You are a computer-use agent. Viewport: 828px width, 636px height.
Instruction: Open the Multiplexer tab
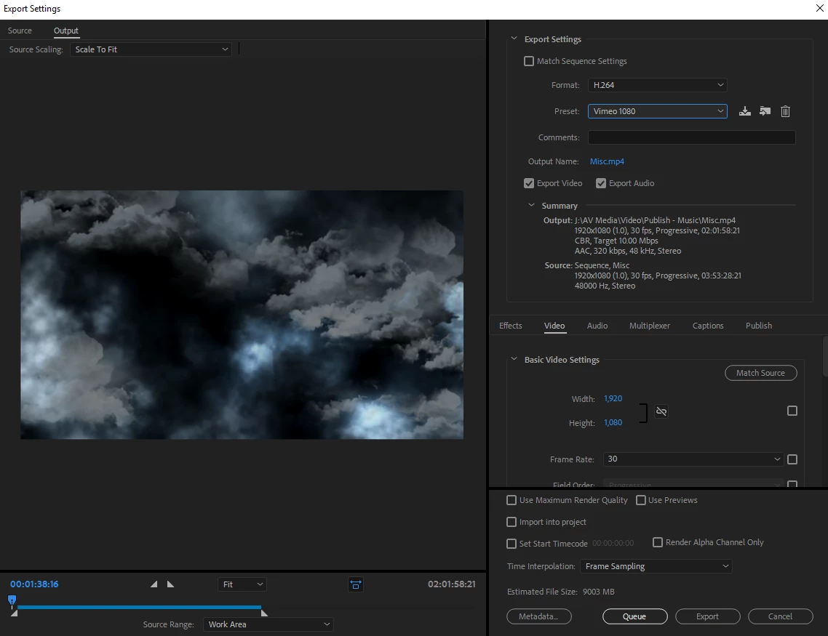(650, 326)
